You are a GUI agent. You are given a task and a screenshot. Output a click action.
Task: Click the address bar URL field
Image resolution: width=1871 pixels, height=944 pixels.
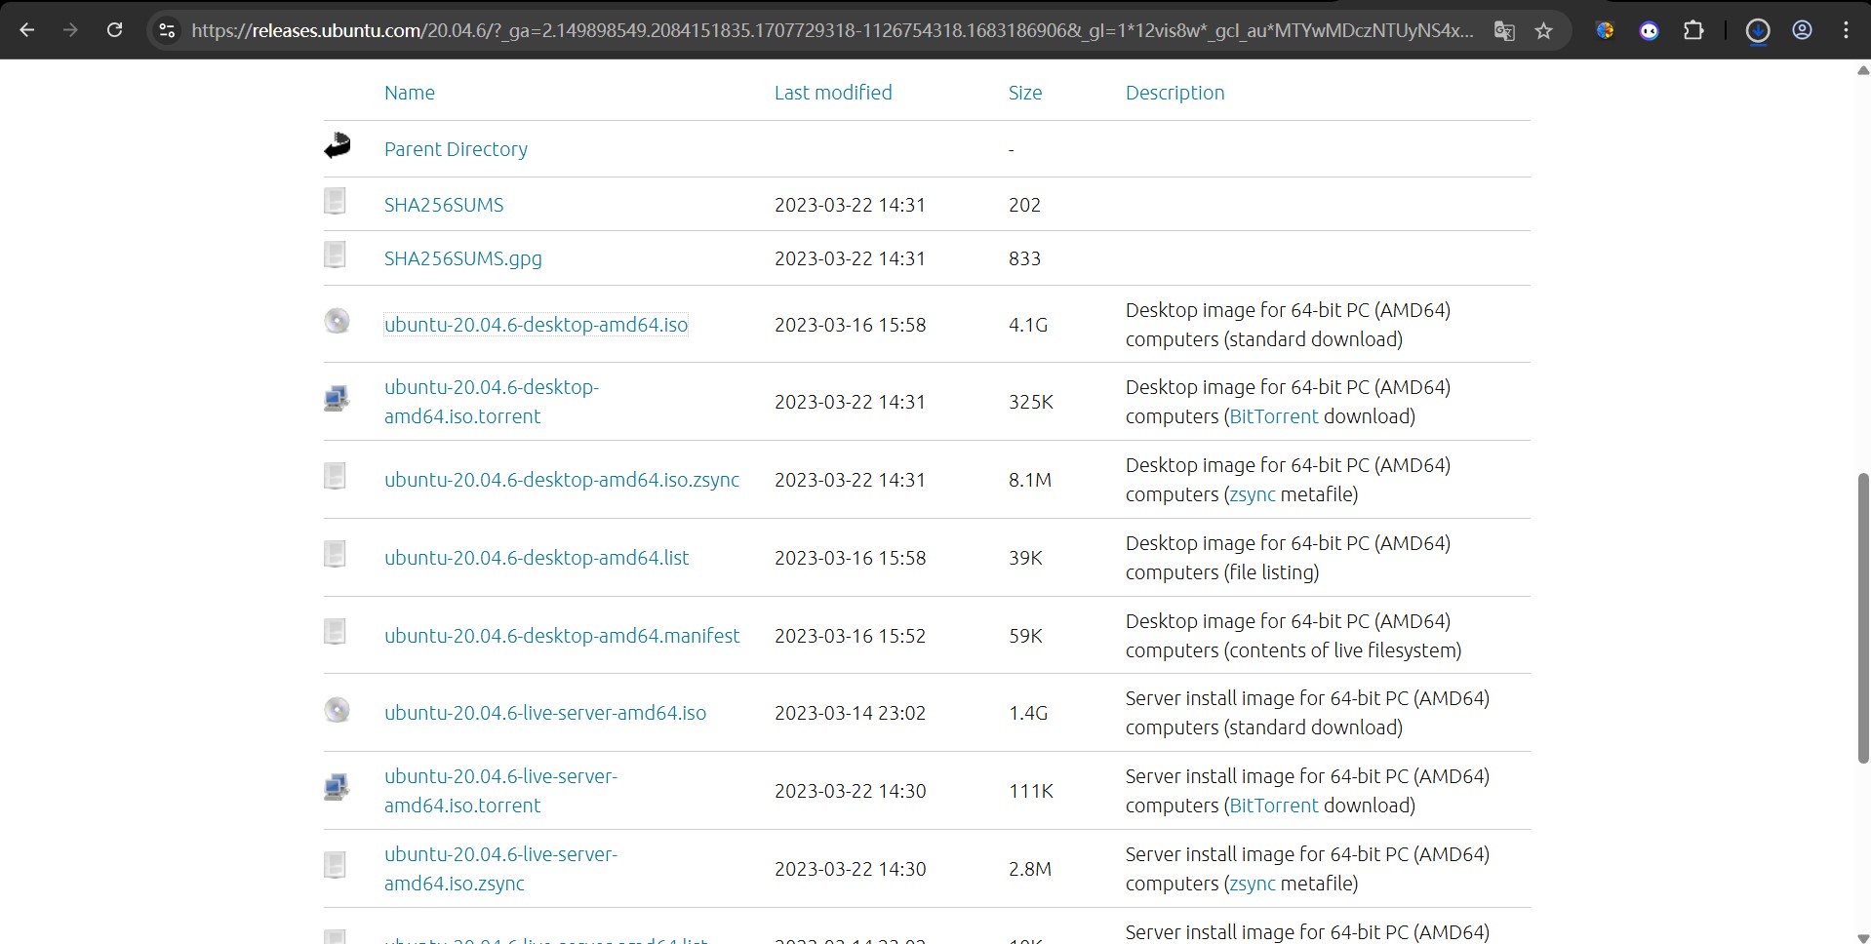pos(832,30)
